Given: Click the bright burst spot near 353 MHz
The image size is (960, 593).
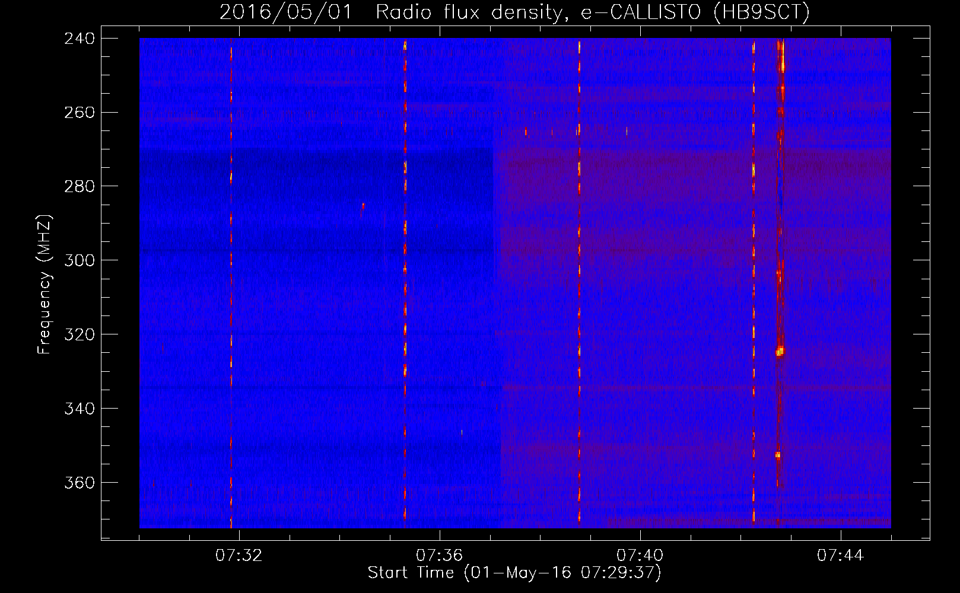Looking at the screenshot, I should (778, 455).
